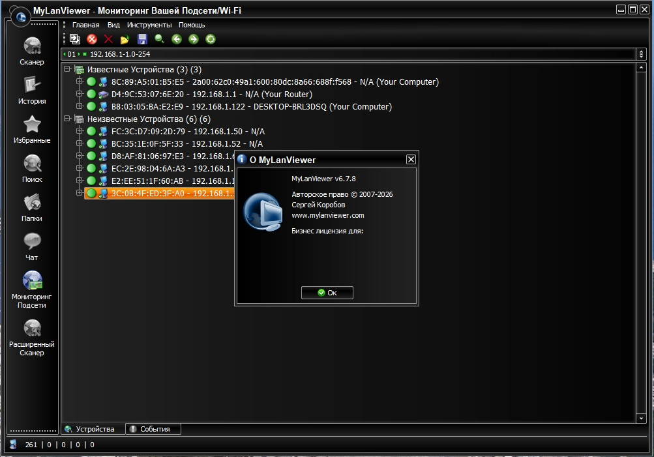This screenshot has width=654, height=457.
Task: Open the Инструменты menu
Action: [149, 25]
